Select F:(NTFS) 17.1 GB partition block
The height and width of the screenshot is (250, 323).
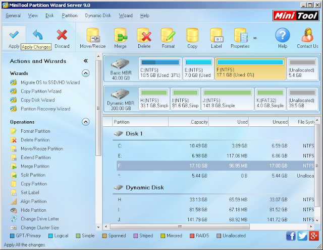tap(250, 69)
